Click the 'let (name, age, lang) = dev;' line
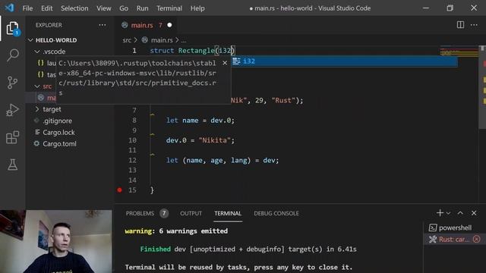 click(222, 160)
